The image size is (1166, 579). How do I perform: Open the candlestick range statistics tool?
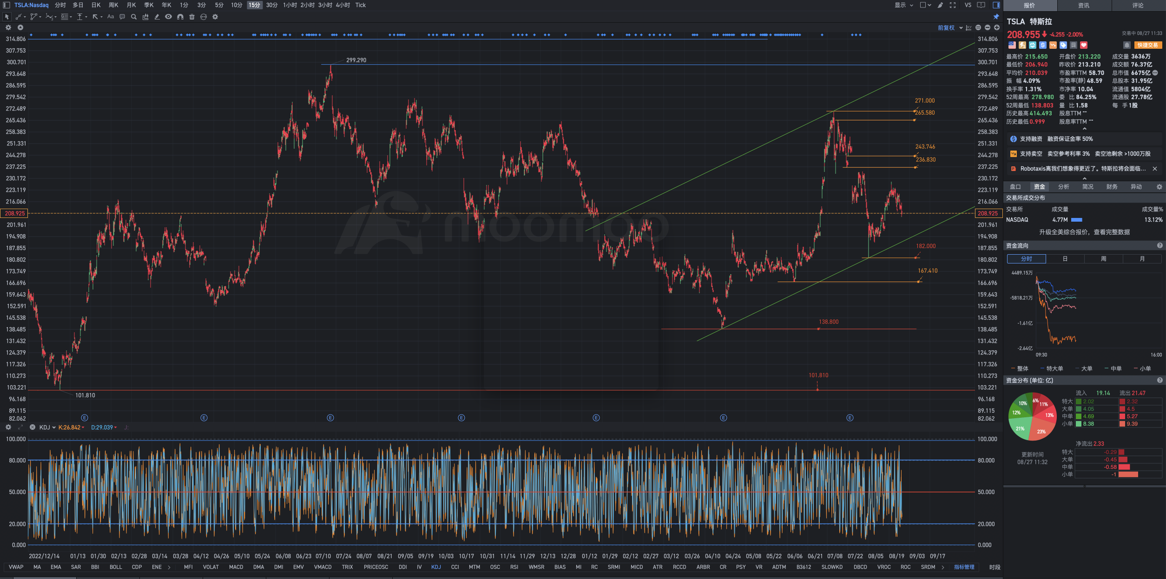coord(145,17)
